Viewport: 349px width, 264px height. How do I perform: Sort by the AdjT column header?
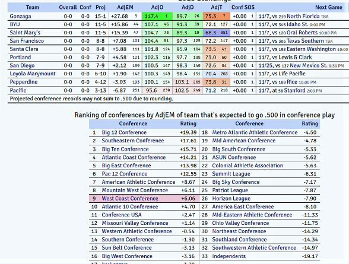coord(217,7)
